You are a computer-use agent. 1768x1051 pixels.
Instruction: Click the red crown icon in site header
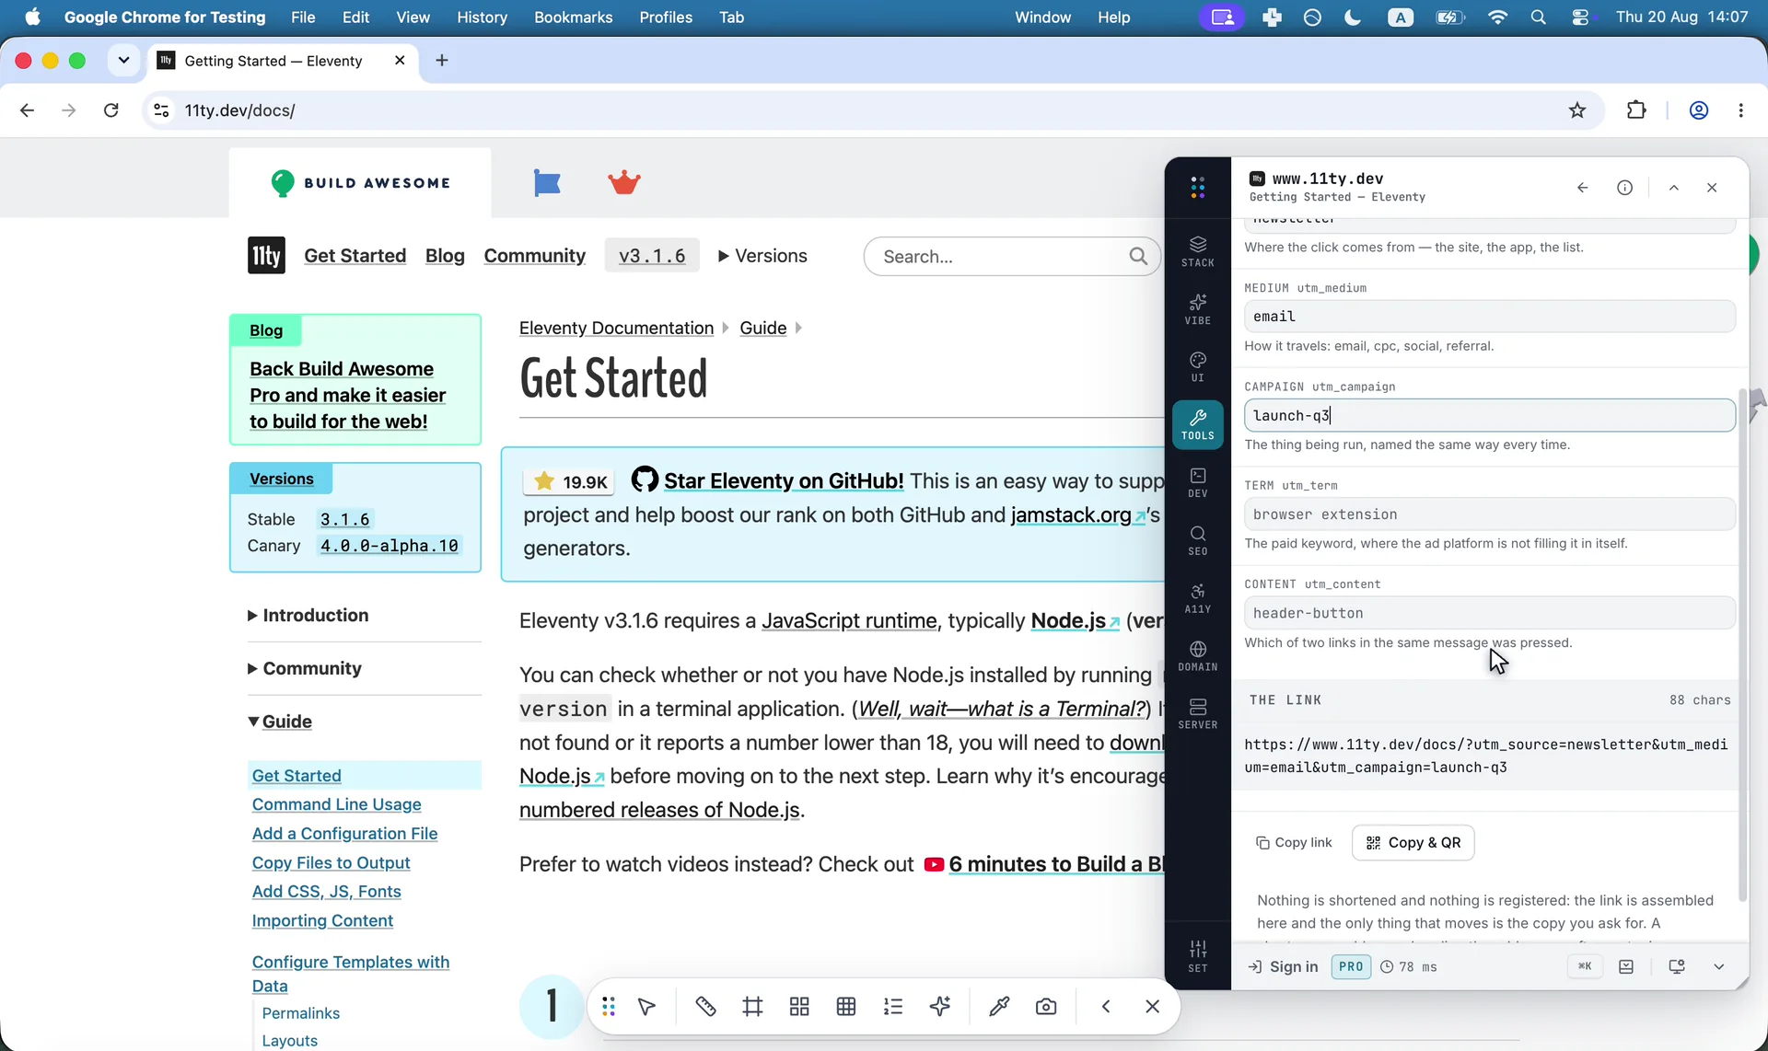pos(624,182)
